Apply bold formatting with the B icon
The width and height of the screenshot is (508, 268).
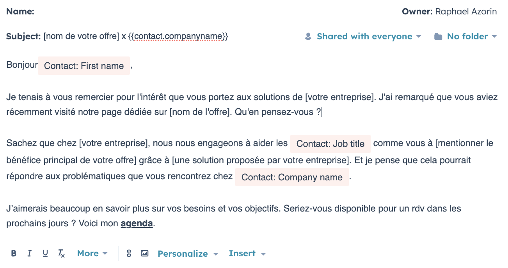point(14,254)
